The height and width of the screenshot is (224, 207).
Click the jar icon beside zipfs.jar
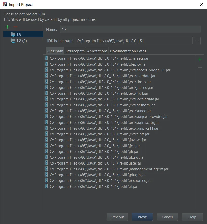pyautogui.click(x=46, y=134)
